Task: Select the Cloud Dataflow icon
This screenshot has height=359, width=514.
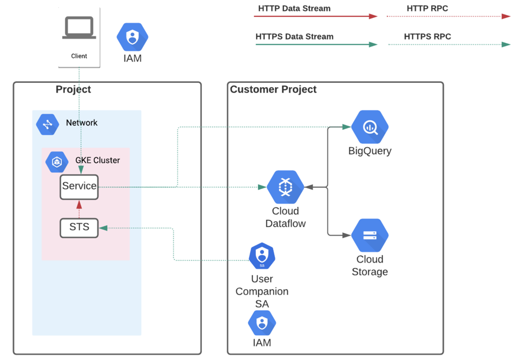Action: point(285,187)
